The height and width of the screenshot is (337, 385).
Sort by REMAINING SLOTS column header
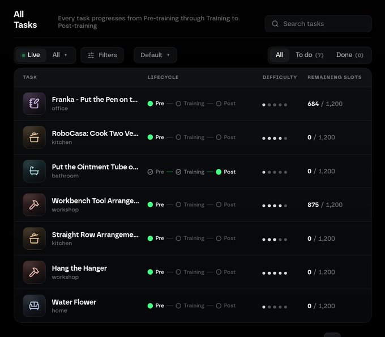335,77
